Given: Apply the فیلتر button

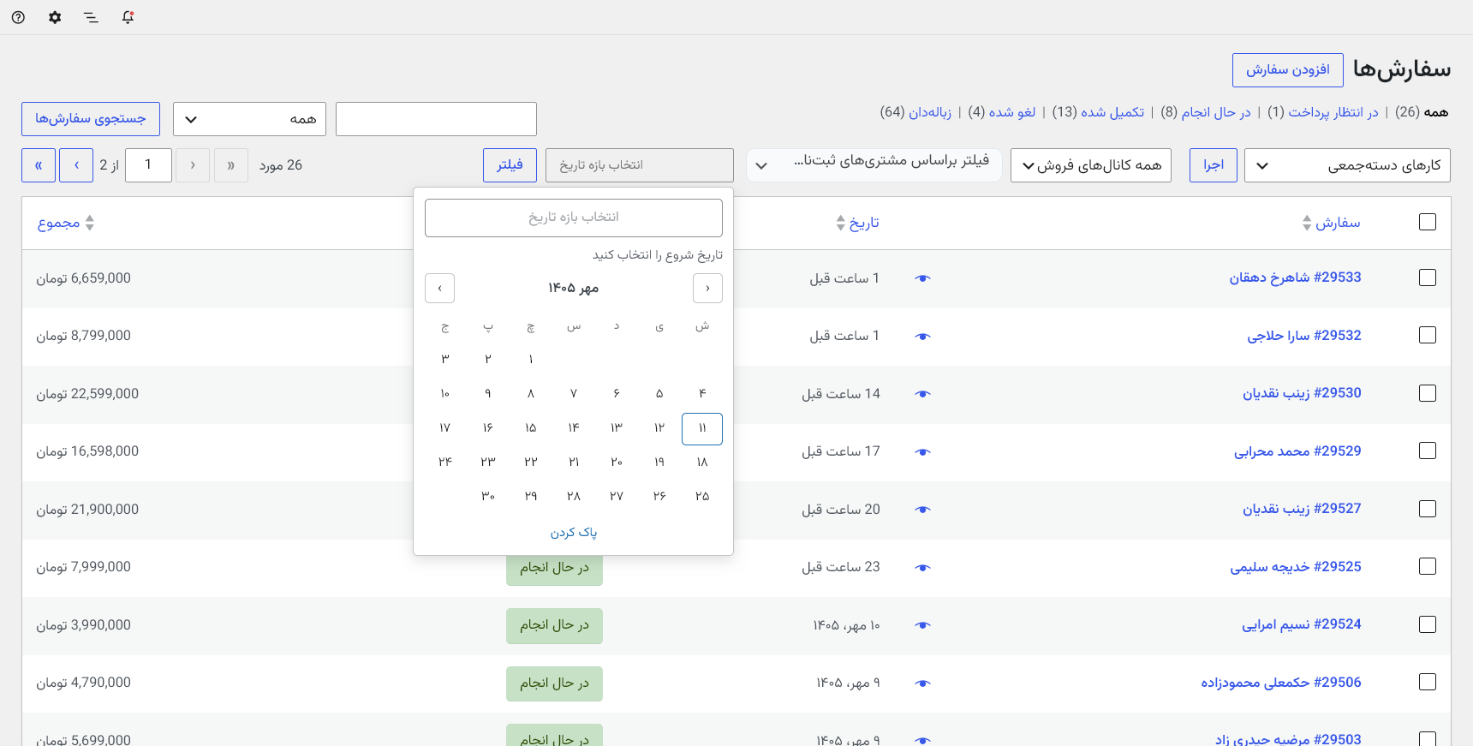Looking at the screenshot, I should 510,165.
